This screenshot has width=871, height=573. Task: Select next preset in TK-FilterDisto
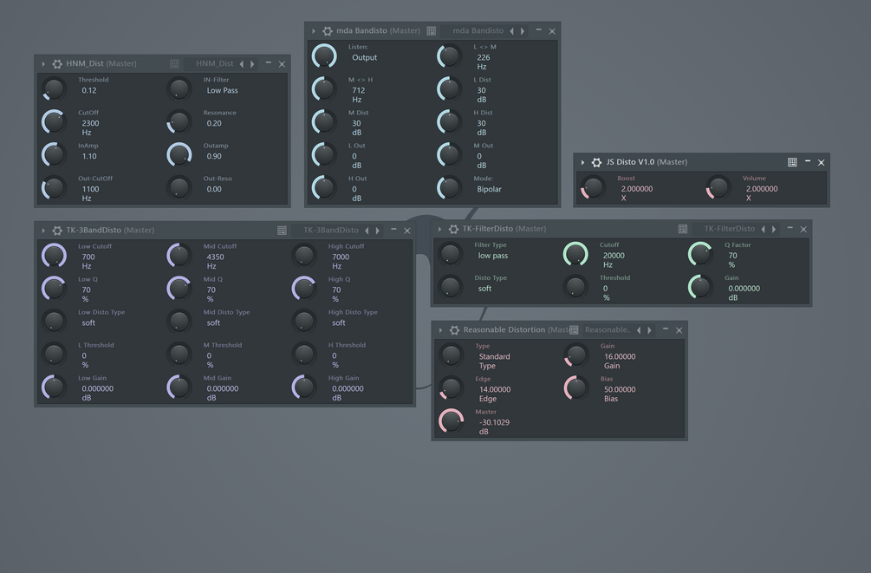pos(774,229)
